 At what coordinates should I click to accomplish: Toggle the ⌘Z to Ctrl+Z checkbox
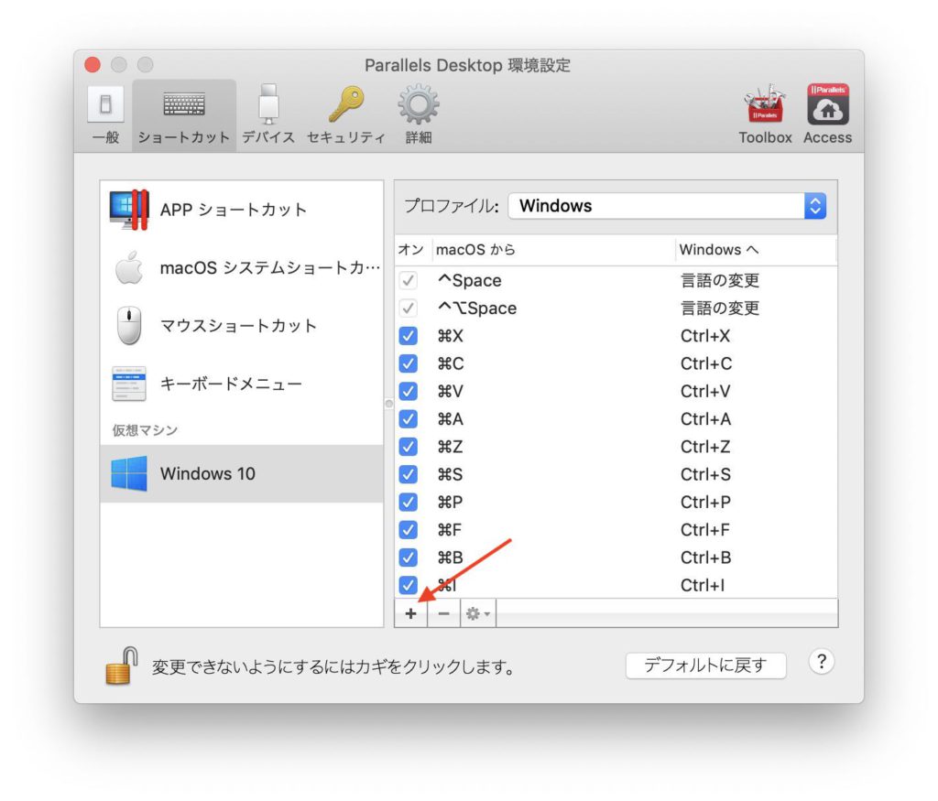[x=408, y=447]
